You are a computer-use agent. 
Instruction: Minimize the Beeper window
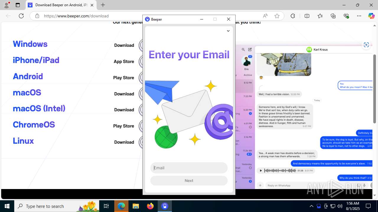(x=202, y=19)
